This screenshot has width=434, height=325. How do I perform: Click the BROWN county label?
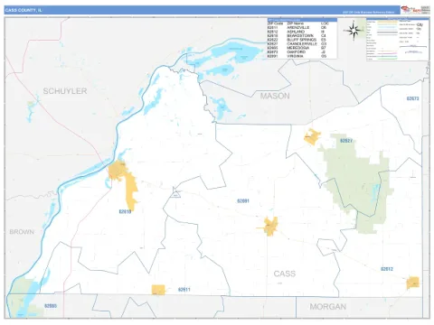coord(22,232)
